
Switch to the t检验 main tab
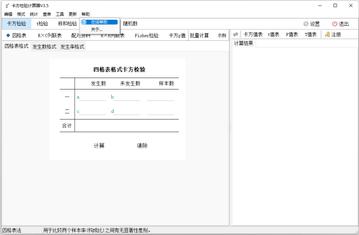42,23
